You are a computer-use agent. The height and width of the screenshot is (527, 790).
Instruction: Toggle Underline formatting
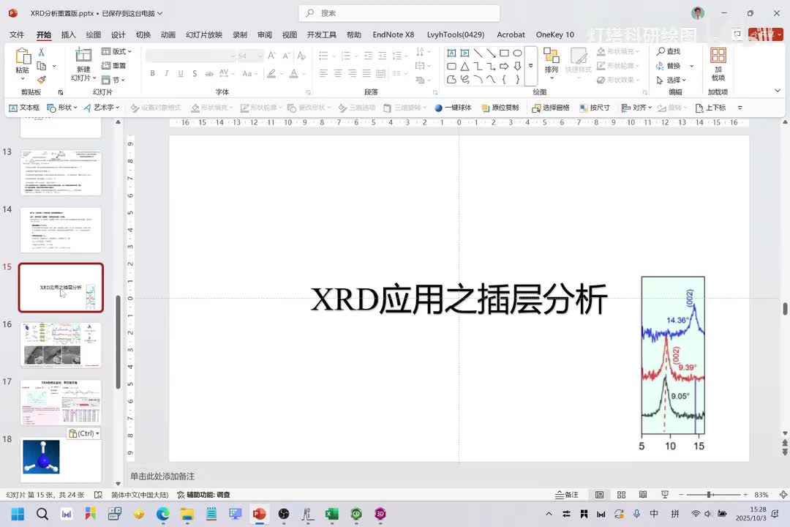[x=181, y=74]
